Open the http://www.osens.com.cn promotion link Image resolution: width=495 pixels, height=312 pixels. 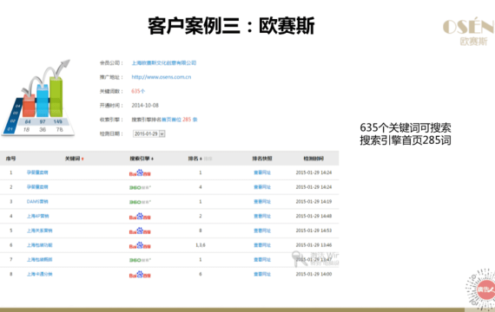point(161,77)
